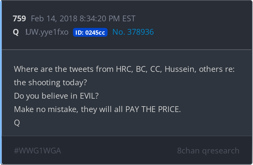Click the EST timezone label

point(129,19)
